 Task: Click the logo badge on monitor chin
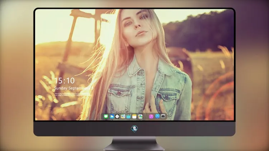(x=134, y=129)
